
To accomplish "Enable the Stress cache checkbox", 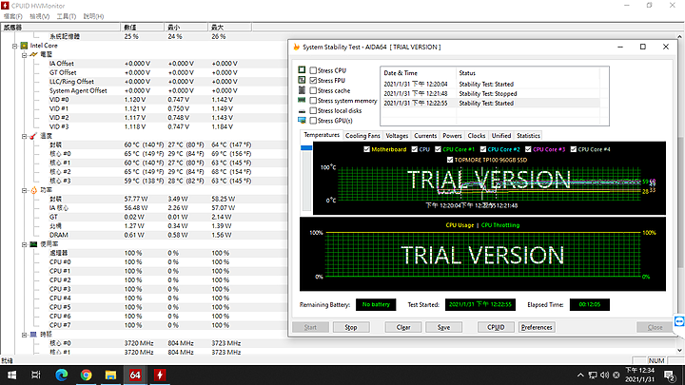I will (313, 90).
